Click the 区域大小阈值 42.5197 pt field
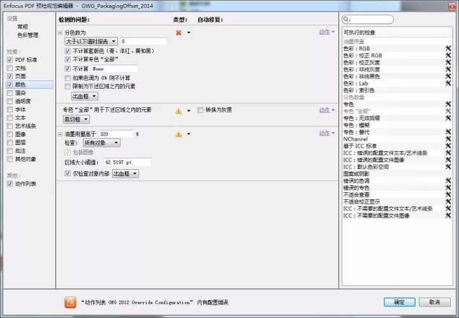 pos(127,162)
